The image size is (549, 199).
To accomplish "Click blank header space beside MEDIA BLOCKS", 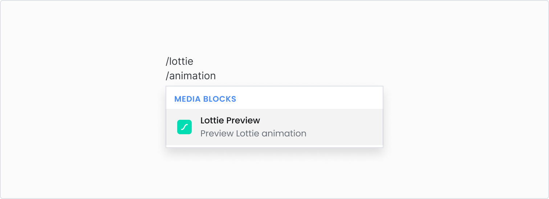I will click(x=309, y=98).
